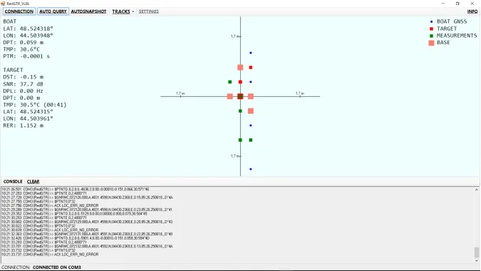
Task: Open the CONNECTION menu button
Action: 19,11
